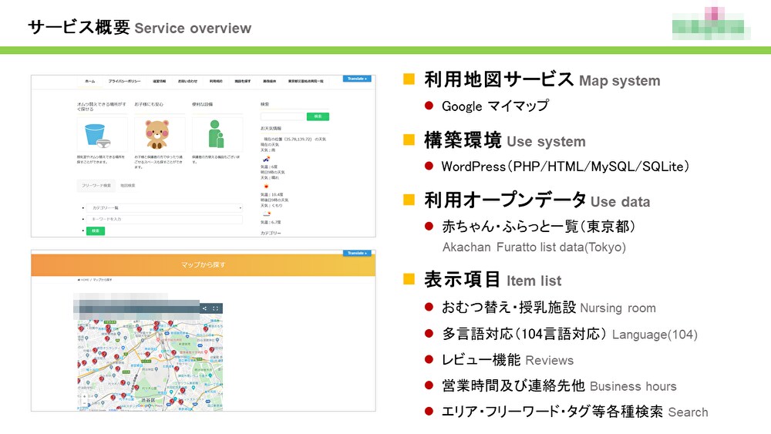771x434 pixels.
Task: Click the green 検索 button in sidebar
Action: click(x=318, y=116)
